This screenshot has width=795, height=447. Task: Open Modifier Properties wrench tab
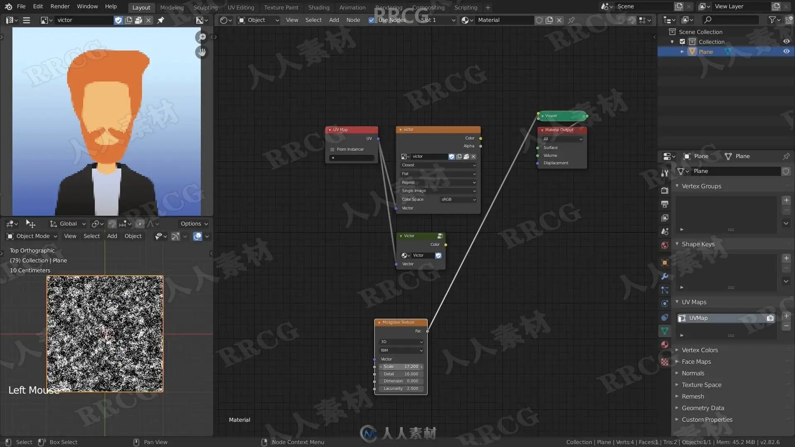[x=665, y=276]
